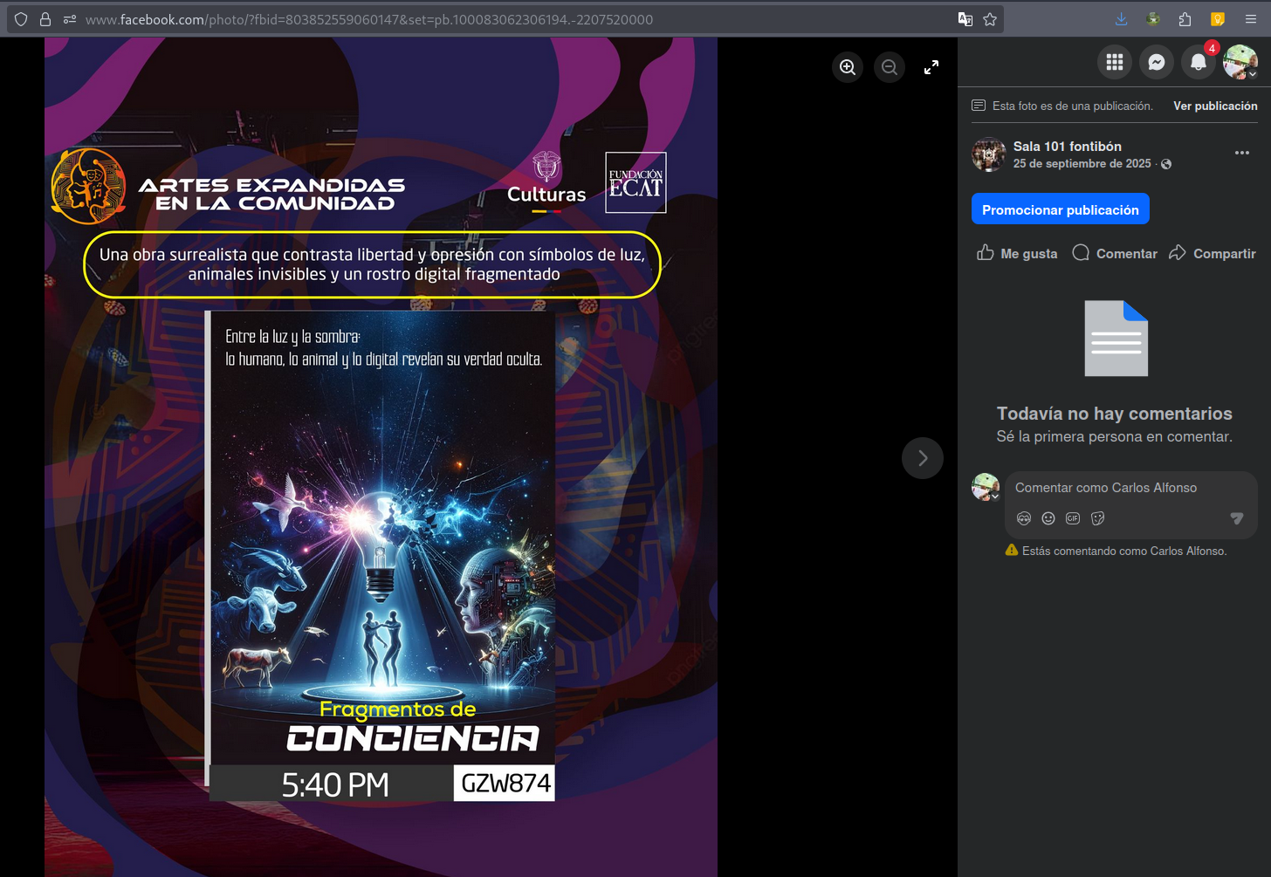Insert an avatar sticker in comment
The height and width of the screenshot is (877, 1271).
(1024, 518)
